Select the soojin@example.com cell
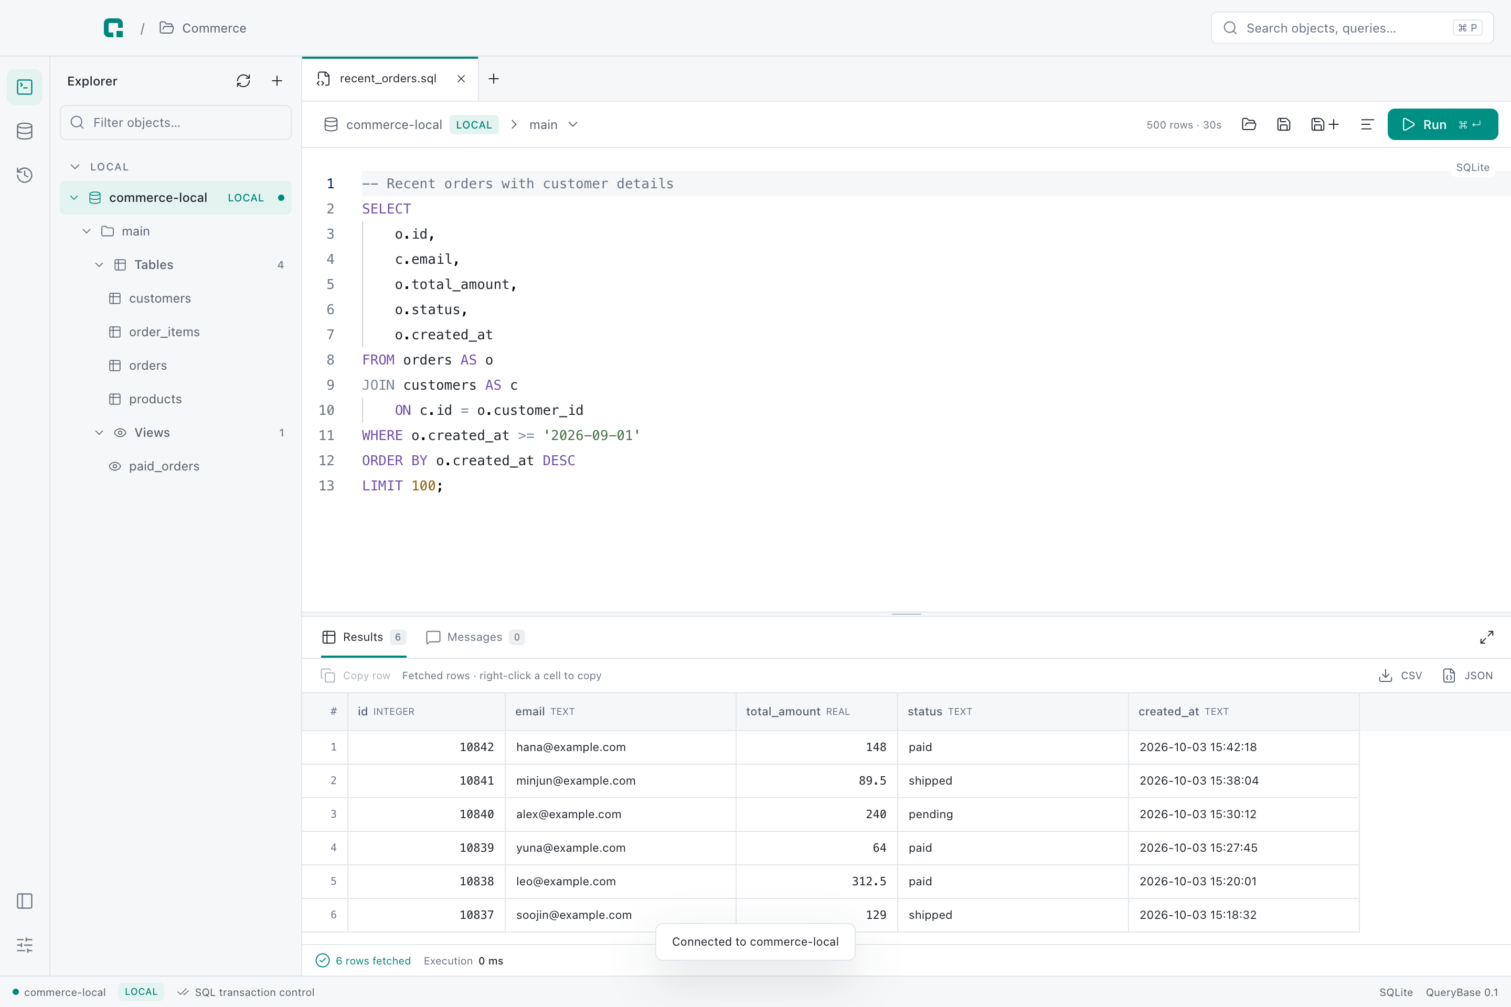The width and height of the screenshot is (1511, 1007). pyautogui.click(x=621, y=915)
